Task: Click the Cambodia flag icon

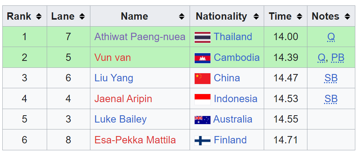Action: (202, 58)
